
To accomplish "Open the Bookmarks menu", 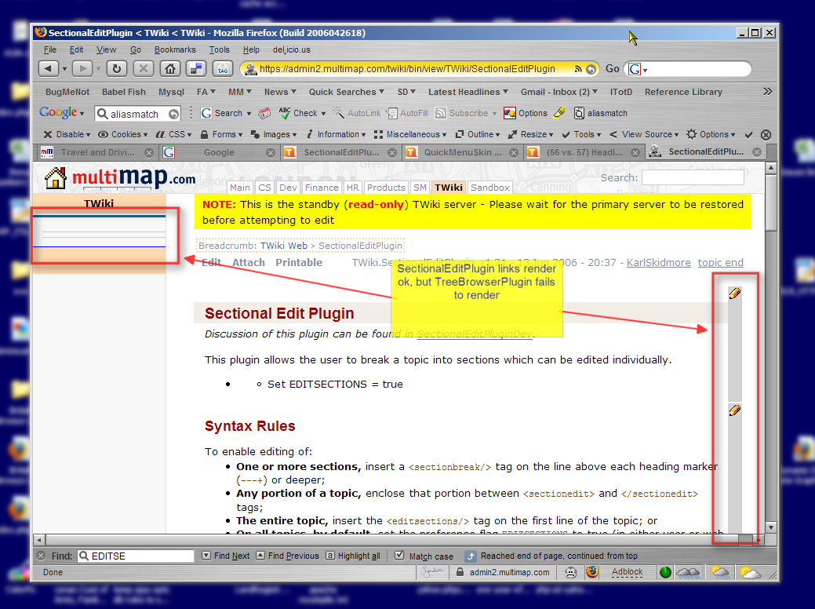I will click(x=174, y=49).
